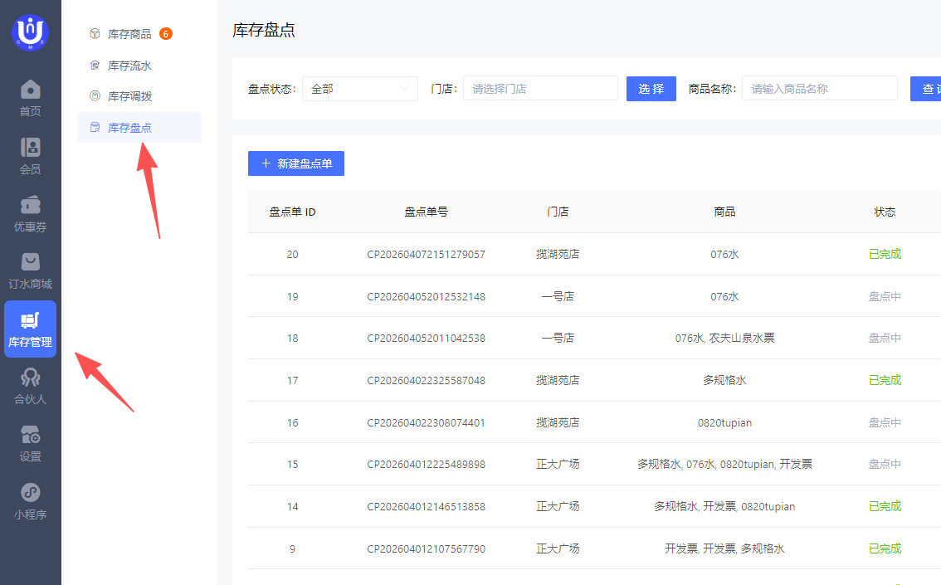Open the 首页 home icon
Viewport: 941px width, 585px height.
[31, 98]
